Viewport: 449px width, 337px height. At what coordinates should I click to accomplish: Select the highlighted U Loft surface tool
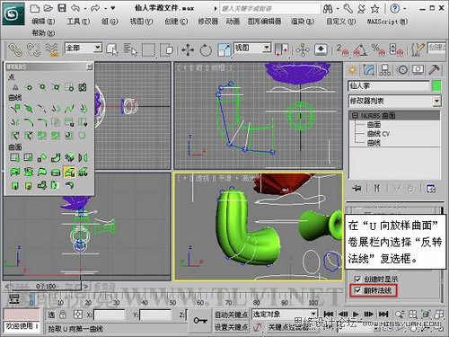click(x=69, y=172)
